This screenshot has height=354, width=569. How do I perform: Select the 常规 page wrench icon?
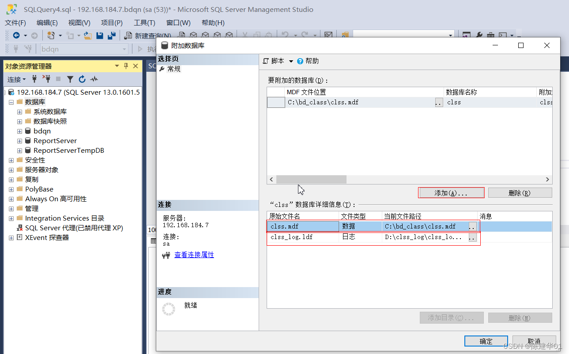point(162,69)
